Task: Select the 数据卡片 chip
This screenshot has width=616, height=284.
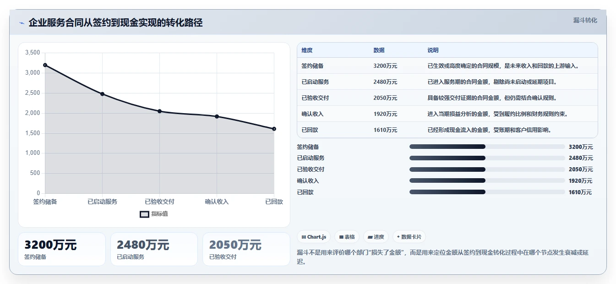Action: [x=409, y=237]
